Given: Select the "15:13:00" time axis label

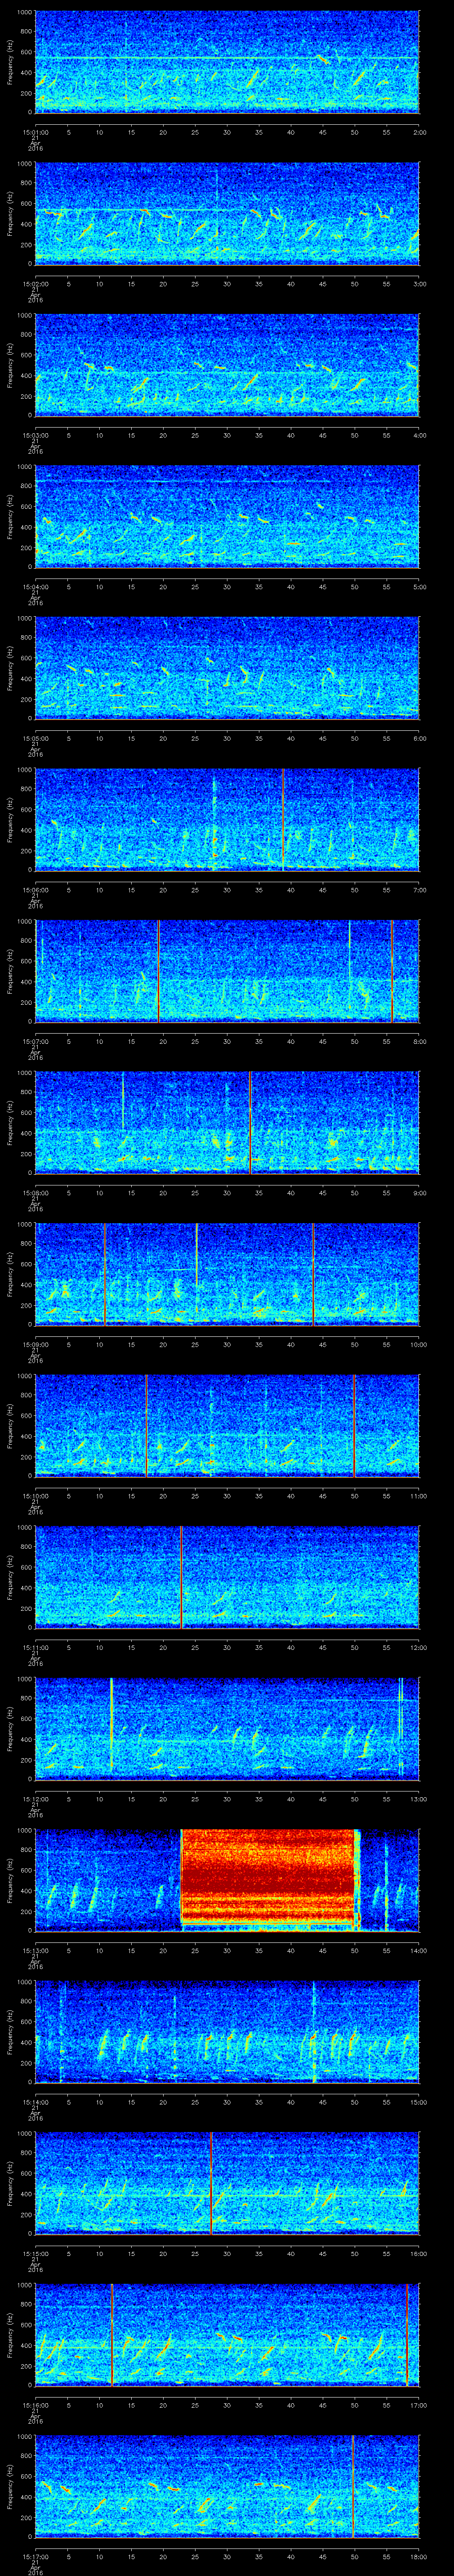Looking at the screenshot, I should pyautogui.click(x=35, y=1950).
